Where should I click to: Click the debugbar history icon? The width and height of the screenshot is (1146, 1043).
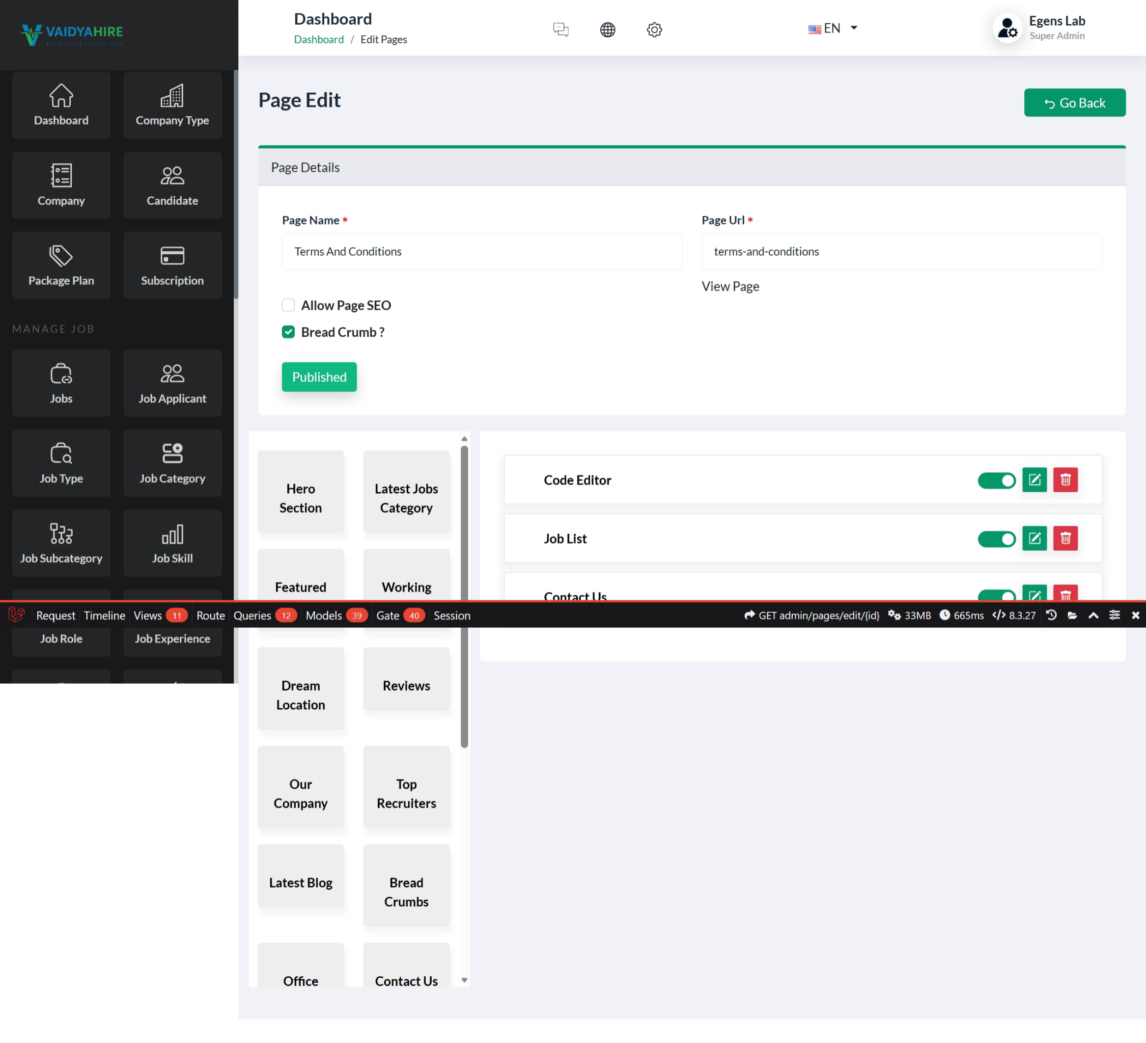tap(1051, 615)
